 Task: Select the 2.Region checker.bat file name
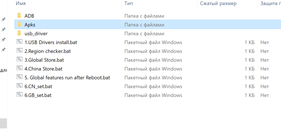pos(48,51)
